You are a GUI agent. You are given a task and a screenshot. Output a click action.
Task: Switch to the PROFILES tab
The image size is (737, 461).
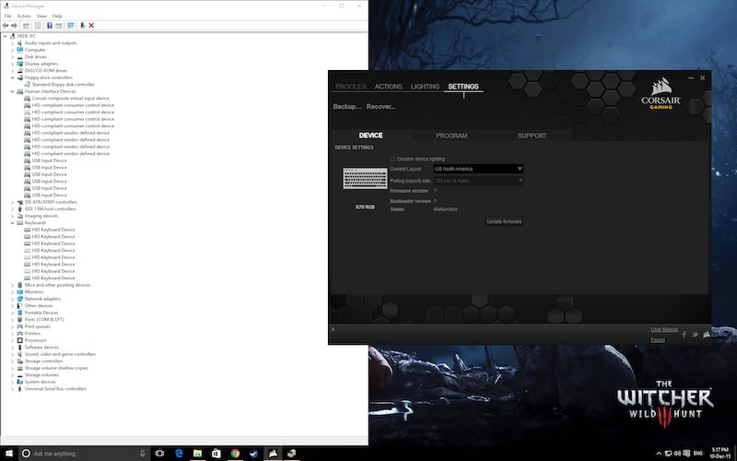[x=351, y=87]
